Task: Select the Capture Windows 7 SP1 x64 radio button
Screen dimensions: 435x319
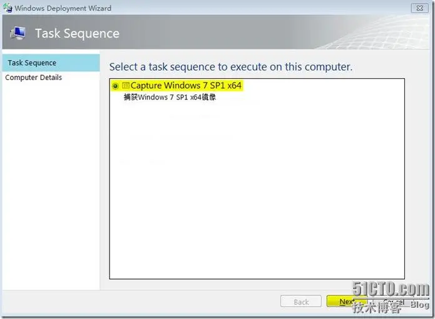Action: click(x=115, y=86)
